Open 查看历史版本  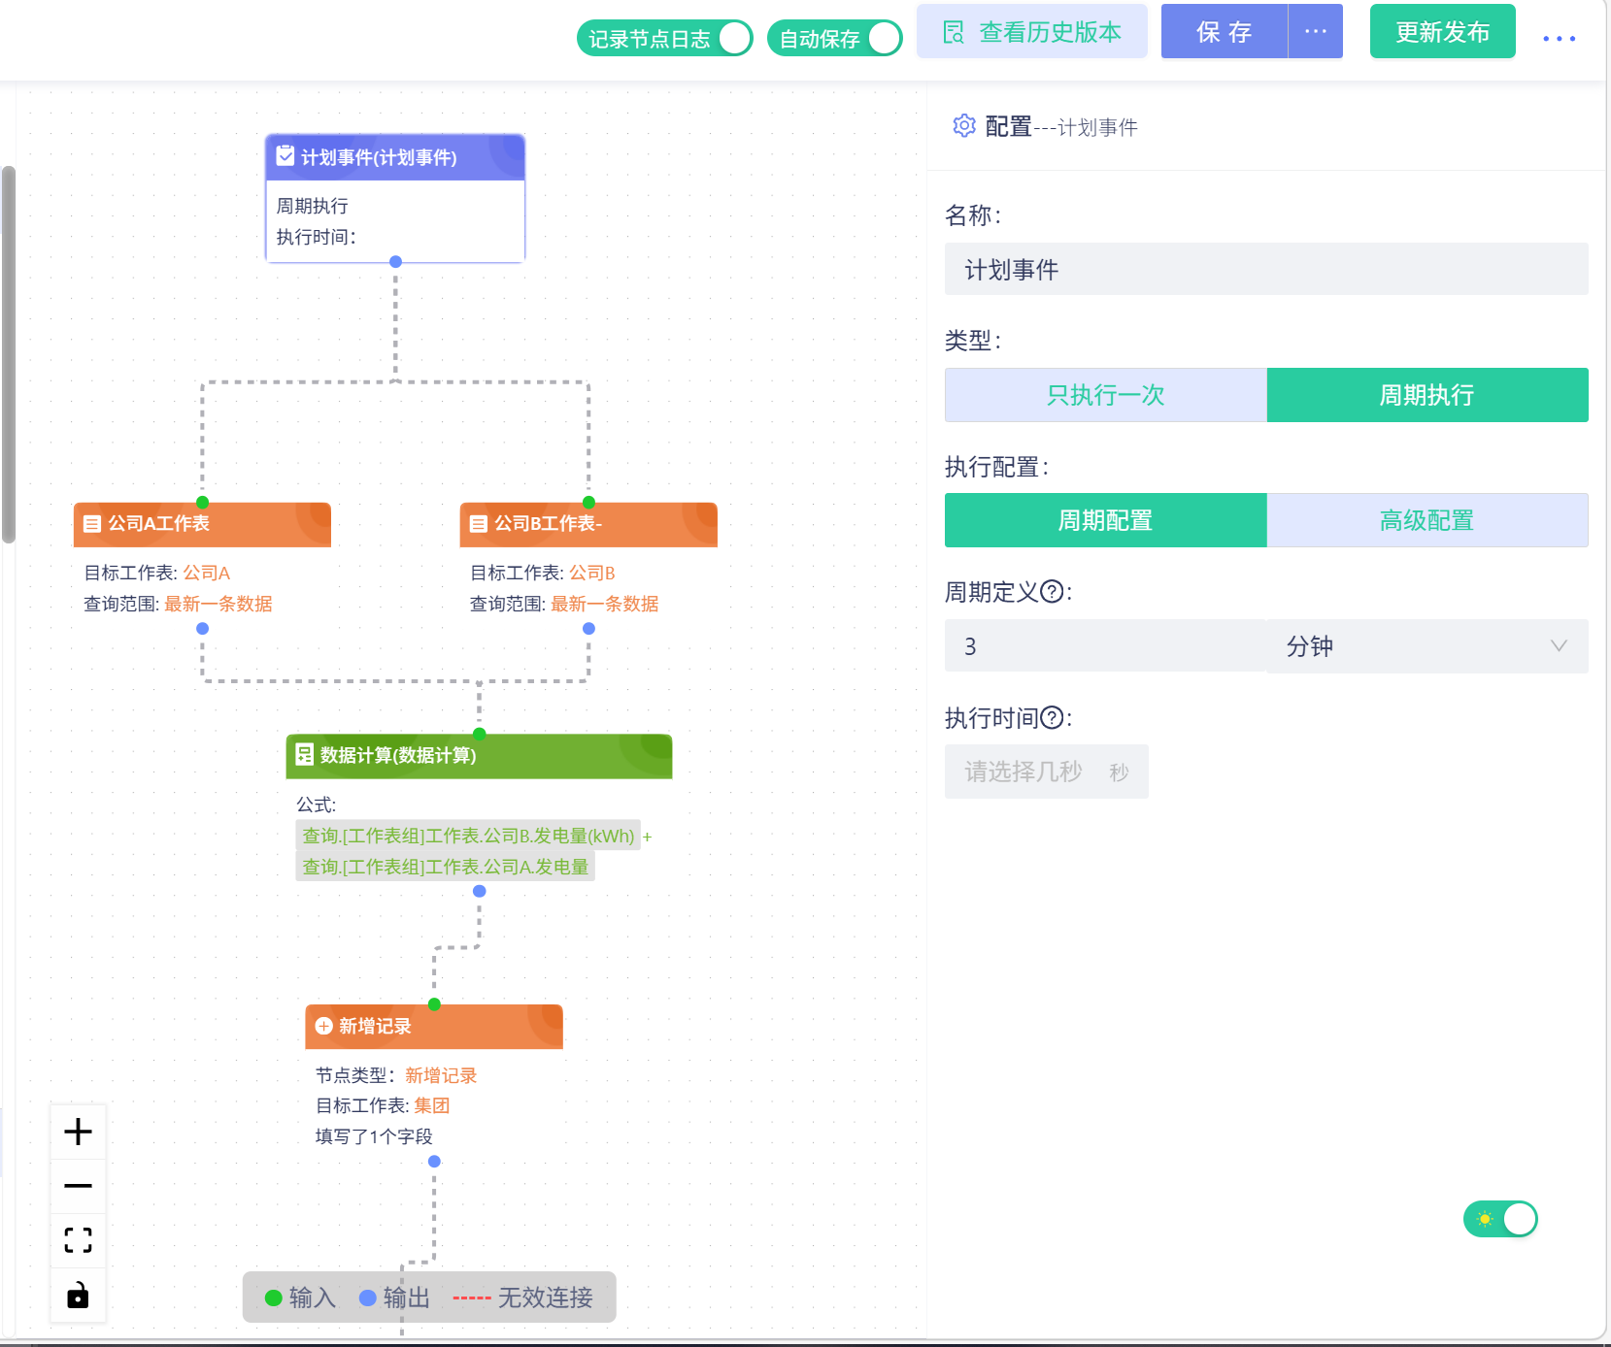[1032, 31]
